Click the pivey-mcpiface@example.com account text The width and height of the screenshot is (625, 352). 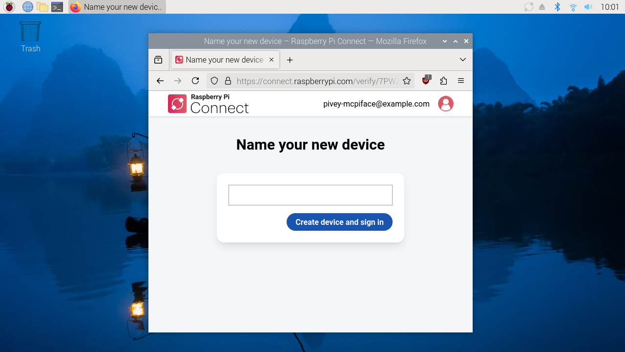click(376, 104)
